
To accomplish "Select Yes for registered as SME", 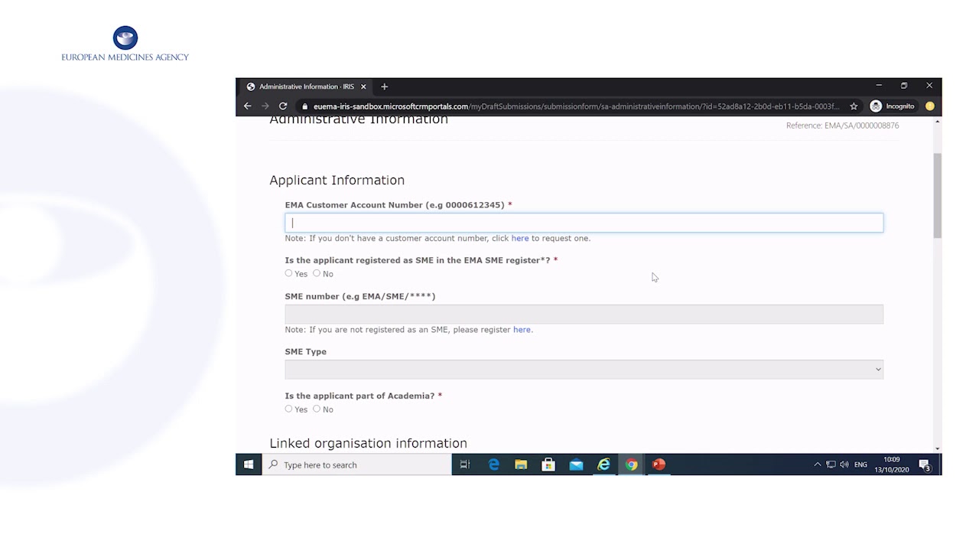I will click(289, 273).
